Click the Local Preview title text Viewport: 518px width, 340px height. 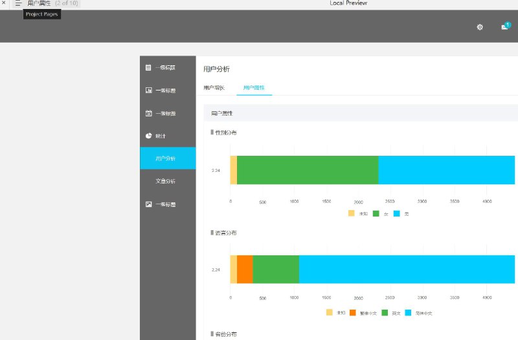(348, 3)
